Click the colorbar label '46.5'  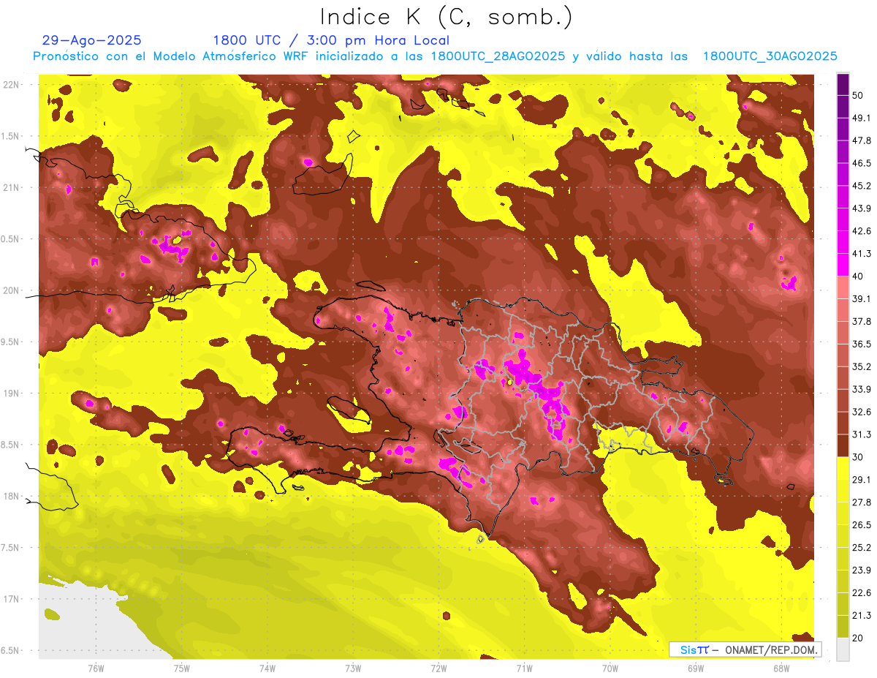tap(861, 164)
